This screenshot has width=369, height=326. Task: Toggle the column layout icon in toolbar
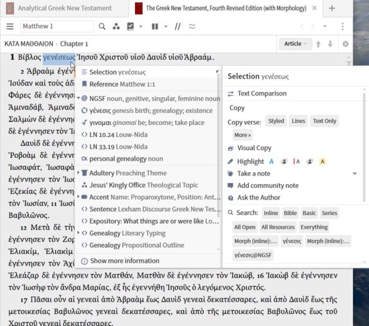coord(155,26)
